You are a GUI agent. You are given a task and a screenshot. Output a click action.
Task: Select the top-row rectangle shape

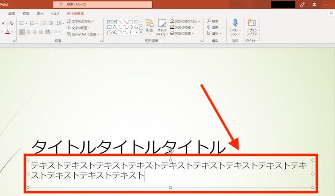[131, 22]
